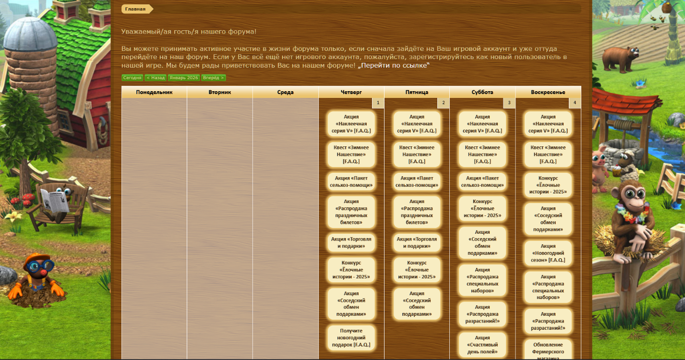
Task: Open Friday's «Распродажа праздничных билетов» event
Action: (417, 212)
